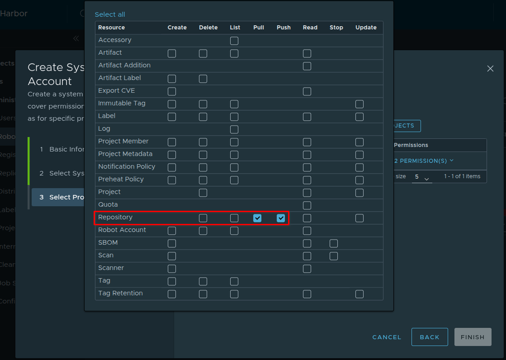Viewport: 506px width, 360px height.
Task: Enable SBOM Stop permission
Action: 334,243
